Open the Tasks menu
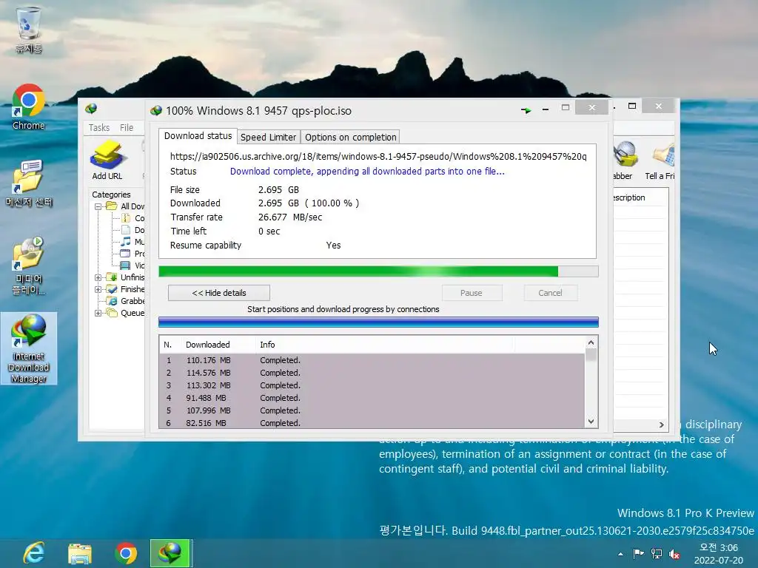The image size is (758, 568). coord(99,127)
